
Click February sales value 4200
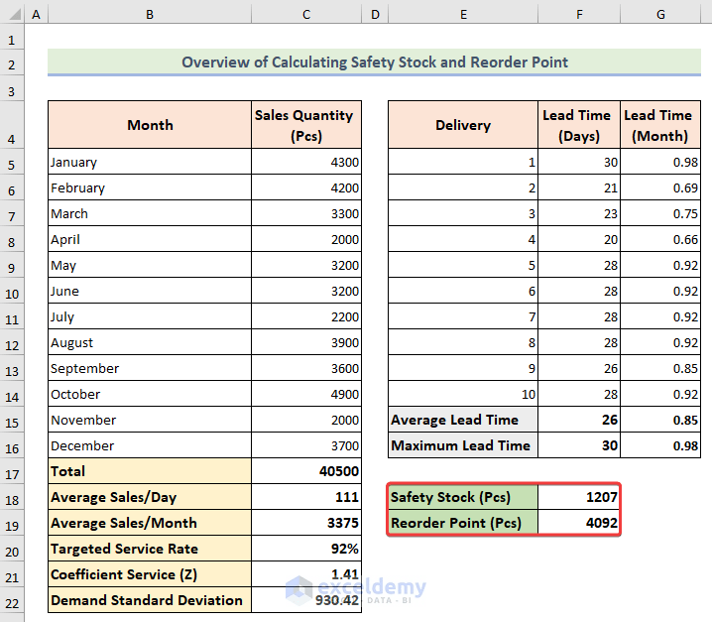(306, 187)
